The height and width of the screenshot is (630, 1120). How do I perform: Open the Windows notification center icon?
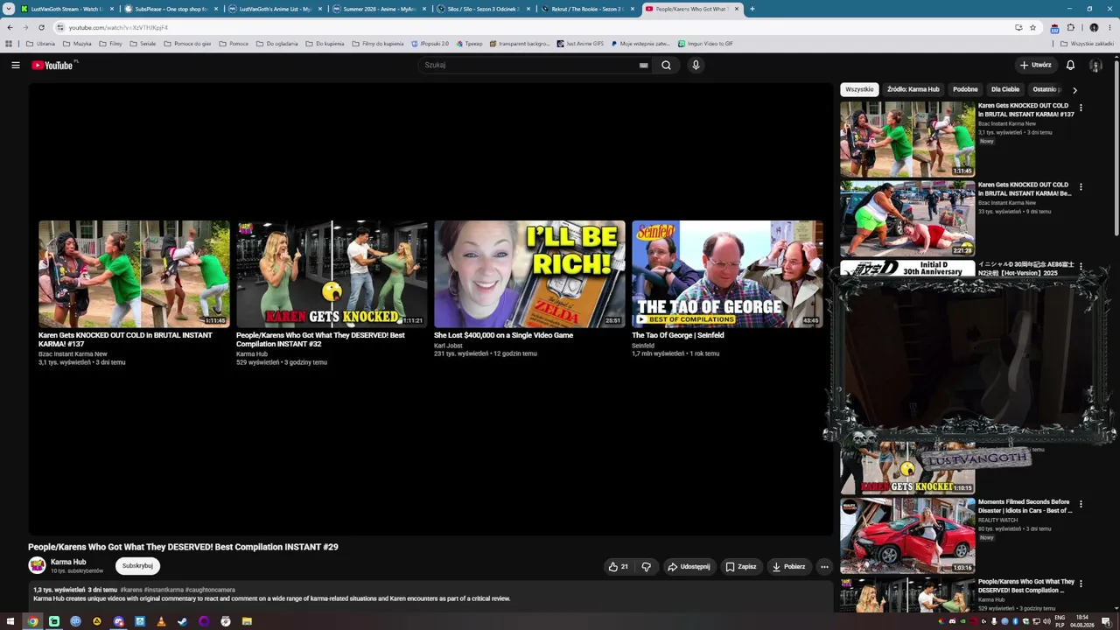[1106, 621]
